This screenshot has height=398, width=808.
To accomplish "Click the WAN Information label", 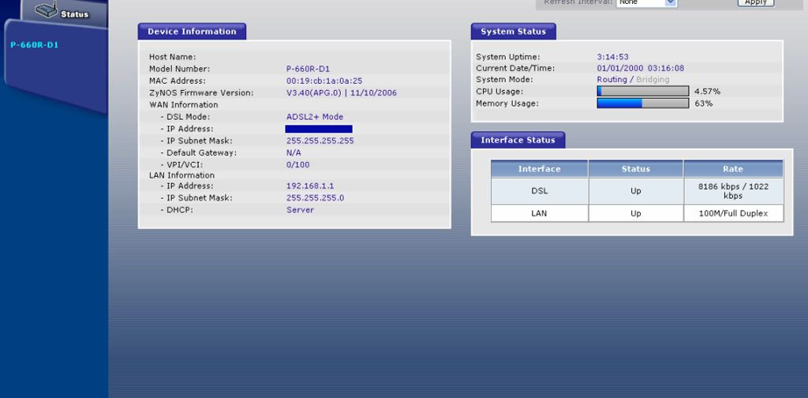I will pos(183,105).
